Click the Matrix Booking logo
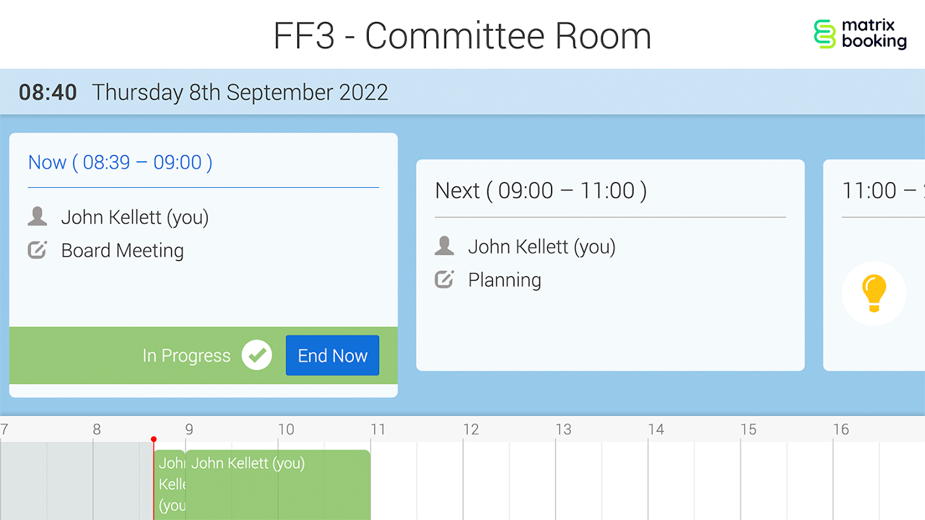This screenshot has height=520, width=925. (x=859, y=34)
